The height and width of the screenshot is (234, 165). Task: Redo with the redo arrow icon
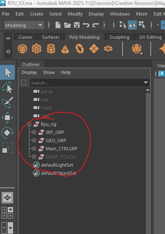[96, 25]
